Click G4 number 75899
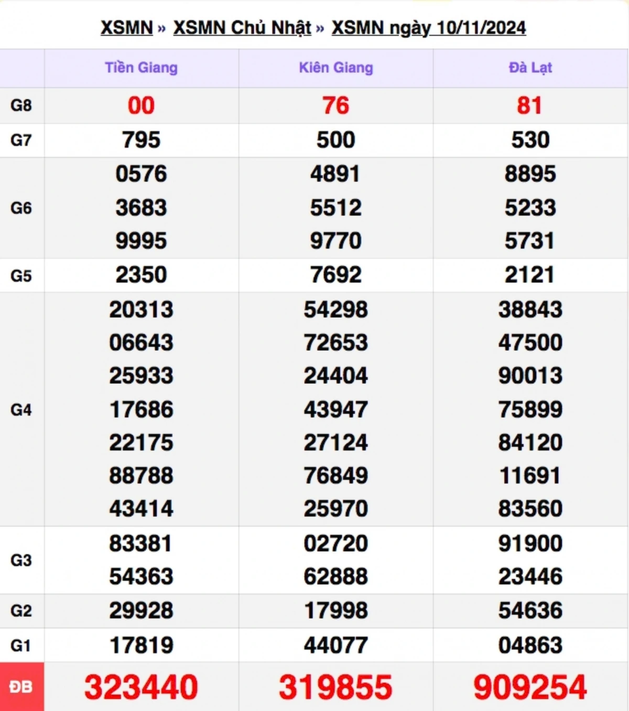The image size is (629, 711). click(x=530, y=410)
